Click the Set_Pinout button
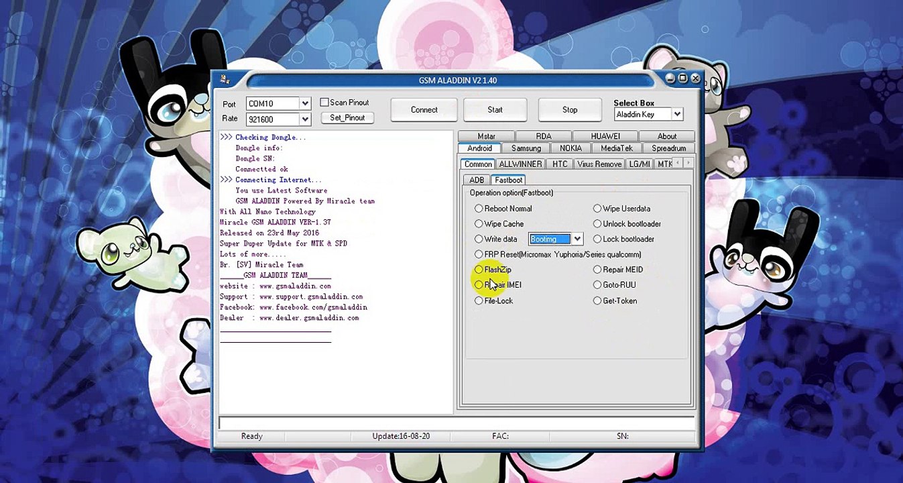The width and height of the screenshot is (903, 483). [347, 118]
